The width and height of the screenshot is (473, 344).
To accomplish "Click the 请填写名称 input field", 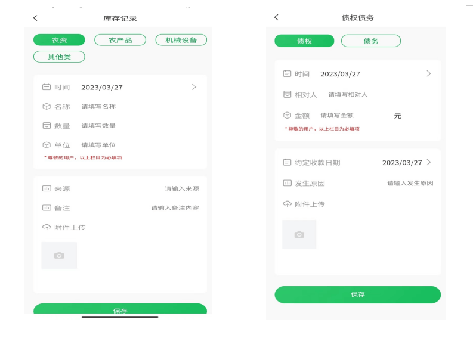I will coord(98,107).
